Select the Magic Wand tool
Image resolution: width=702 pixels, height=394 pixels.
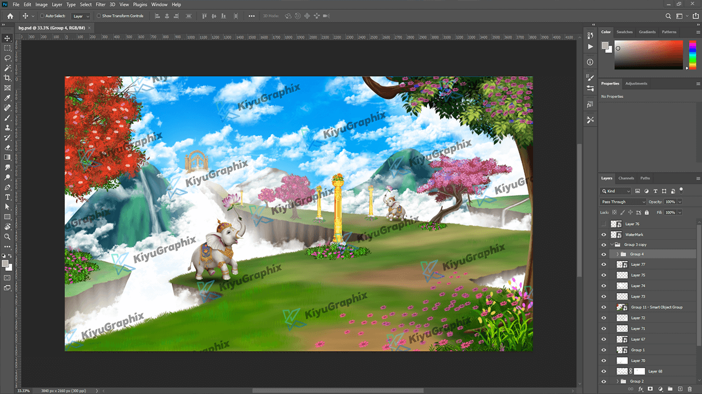pyautogui.click(x=8, y=68)
